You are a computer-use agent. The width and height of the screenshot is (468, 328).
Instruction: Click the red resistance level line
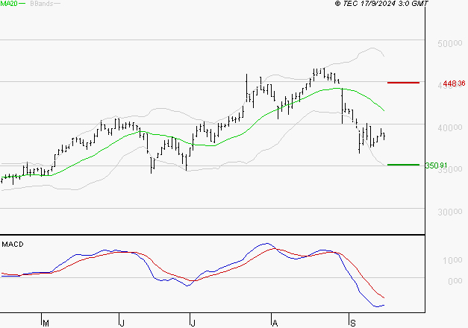tap(403, 83)
